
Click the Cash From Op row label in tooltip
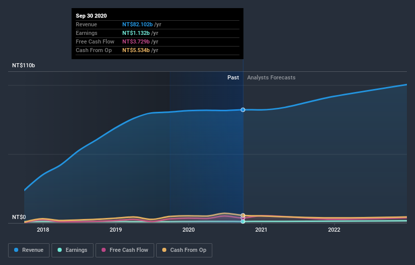(94, 50)
